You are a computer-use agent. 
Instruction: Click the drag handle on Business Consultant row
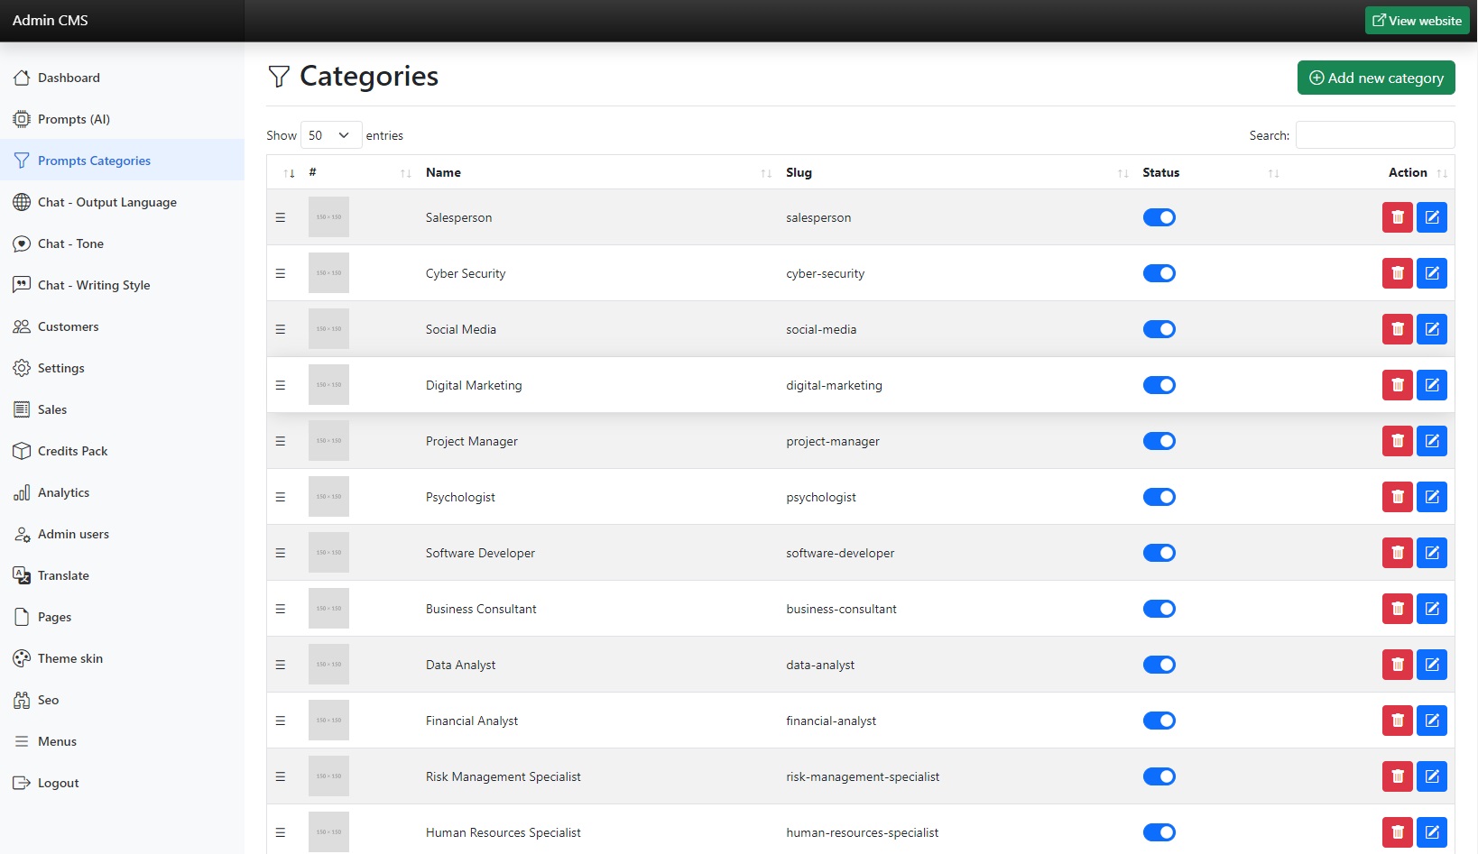pos(281,609)
